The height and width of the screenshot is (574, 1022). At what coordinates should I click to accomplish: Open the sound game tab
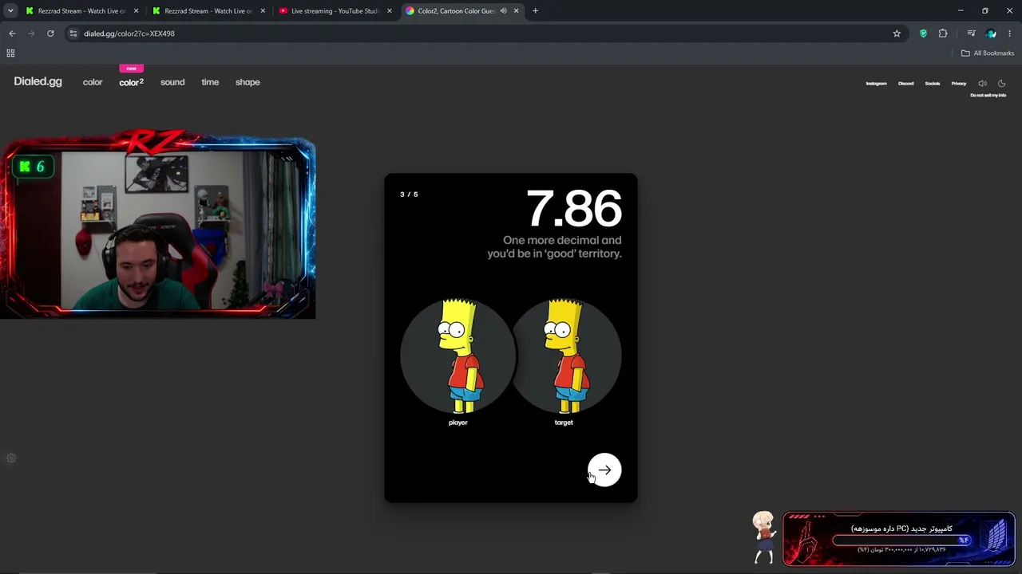[x=172, y=82]
